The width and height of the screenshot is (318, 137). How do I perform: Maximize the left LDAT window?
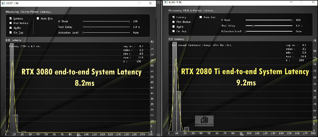[139, 3]
